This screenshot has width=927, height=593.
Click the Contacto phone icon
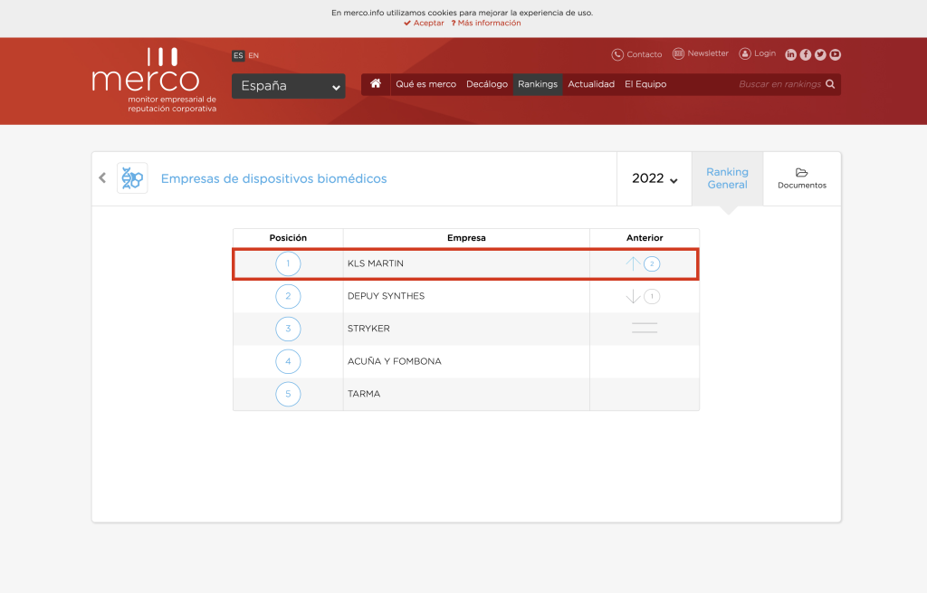(617, 54)
